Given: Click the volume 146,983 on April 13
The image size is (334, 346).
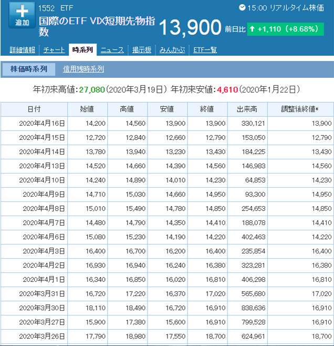Looking at the screenshot, I should 253,166.
